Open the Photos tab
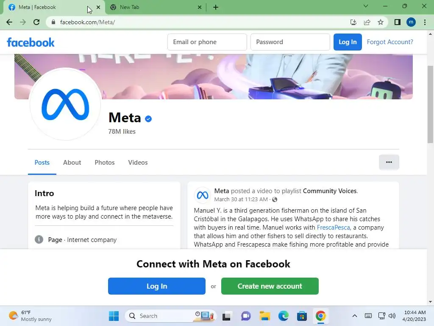434x326 pixels. point(105,163)
